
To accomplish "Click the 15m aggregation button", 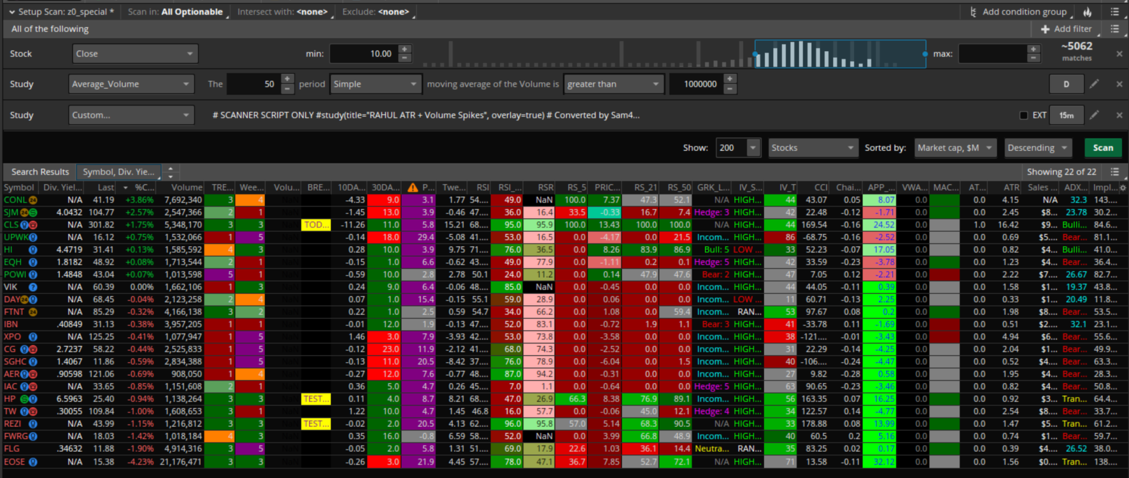I will pos(1066,115).
